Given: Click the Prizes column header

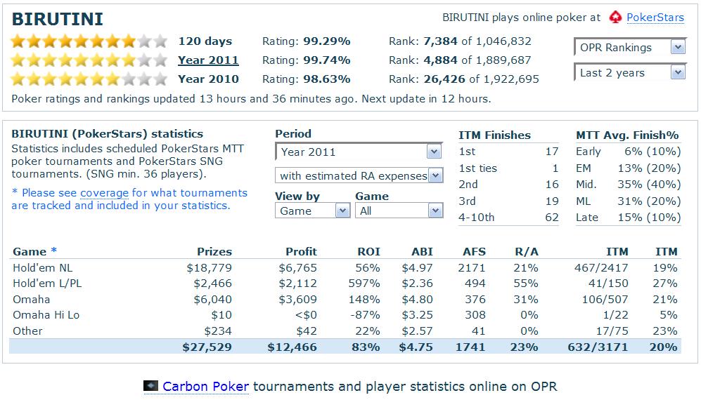Looking at the screenshot, I should [x=214, y=252].
